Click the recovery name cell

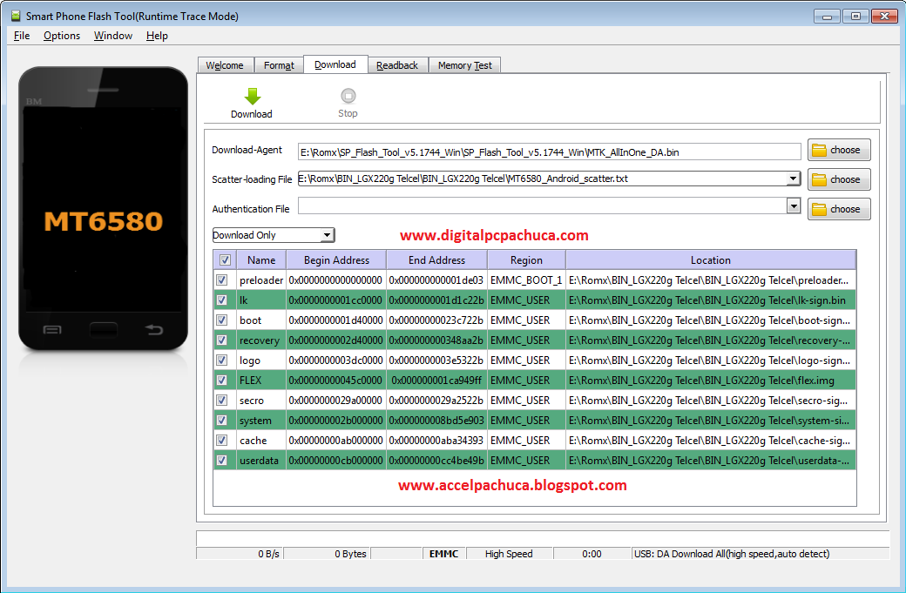261,340
